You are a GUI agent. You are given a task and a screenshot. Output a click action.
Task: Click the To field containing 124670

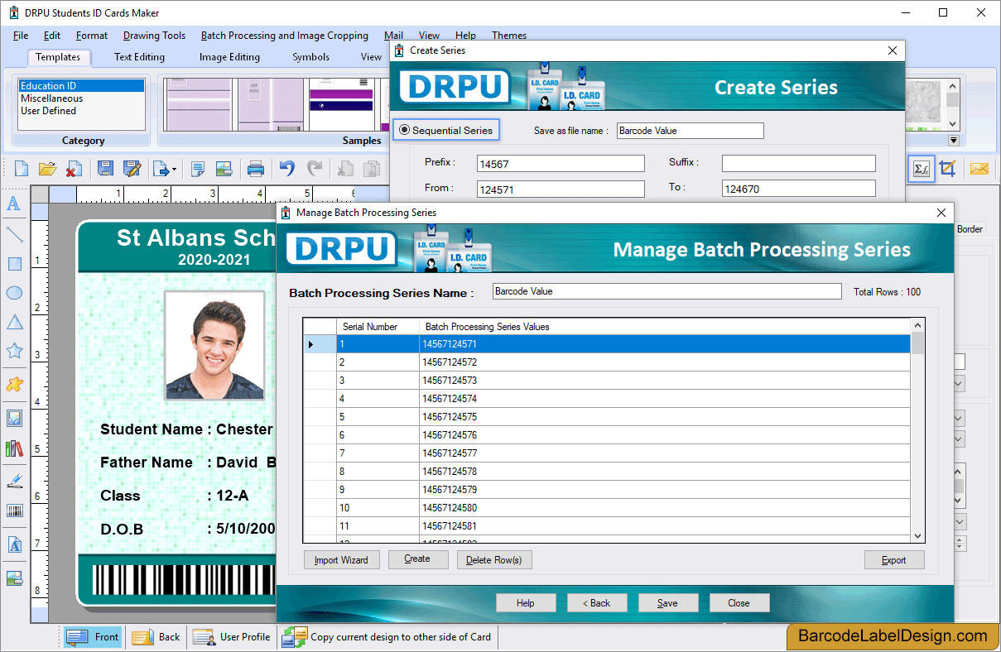tap(798, 189)
